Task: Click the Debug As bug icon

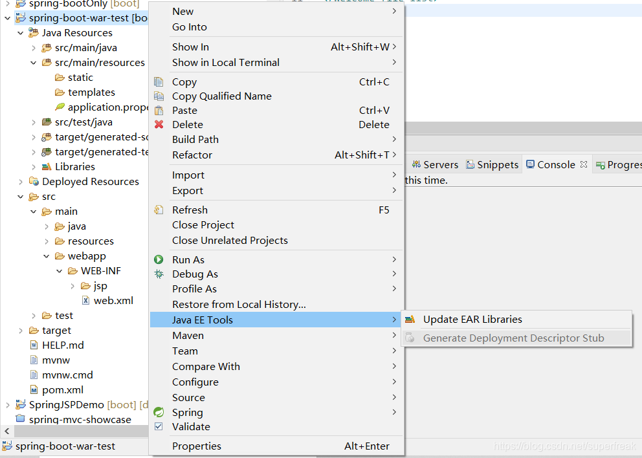Action: [x=159, y=274]
